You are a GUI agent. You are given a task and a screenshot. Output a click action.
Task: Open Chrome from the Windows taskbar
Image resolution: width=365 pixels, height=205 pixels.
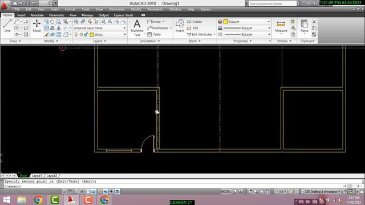point(38,200)
